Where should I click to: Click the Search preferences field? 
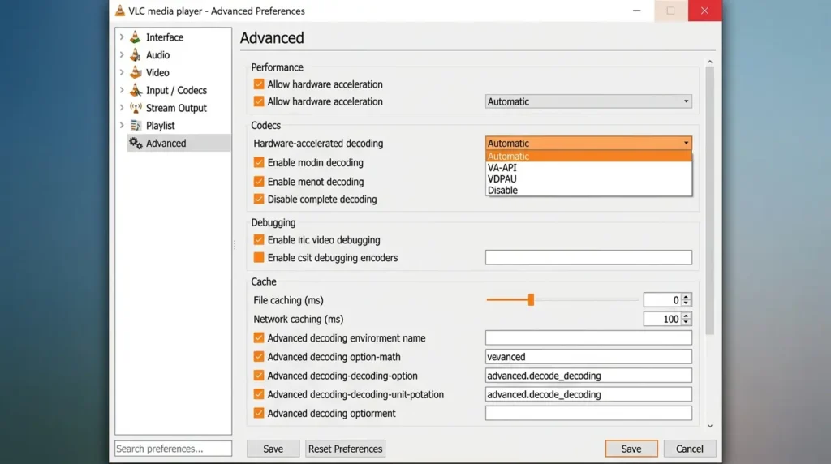click(x=173, y=448)
